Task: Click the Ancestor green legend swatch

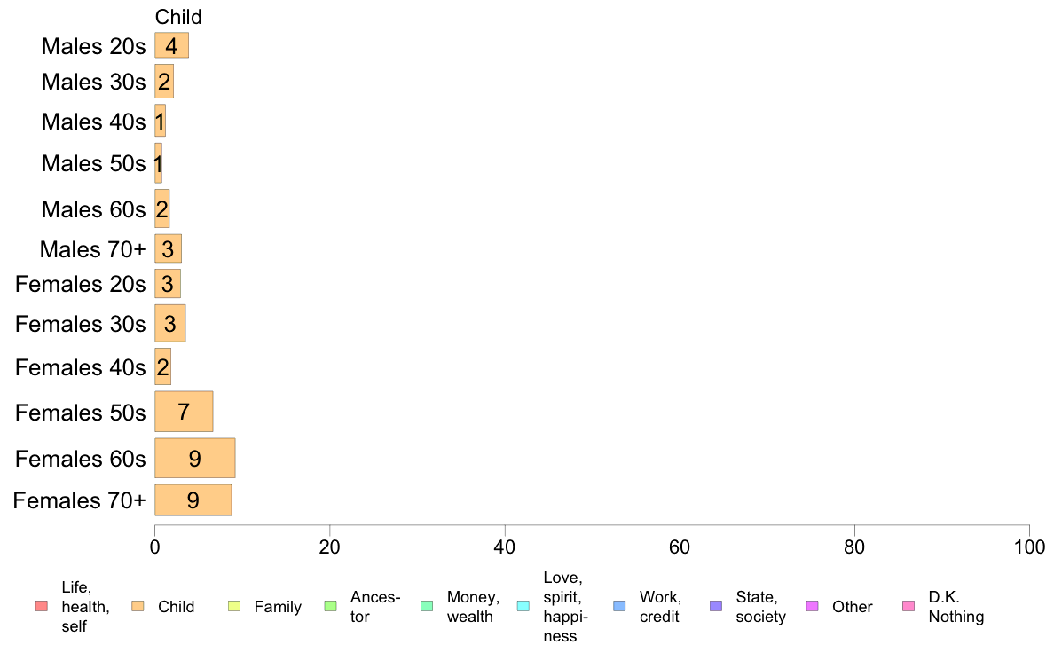Action: coord(330,607)
